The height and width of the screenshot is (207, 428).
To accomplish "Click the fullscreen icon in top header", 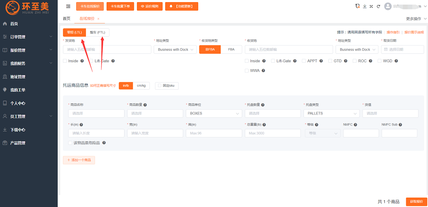I will pos(371,6).
